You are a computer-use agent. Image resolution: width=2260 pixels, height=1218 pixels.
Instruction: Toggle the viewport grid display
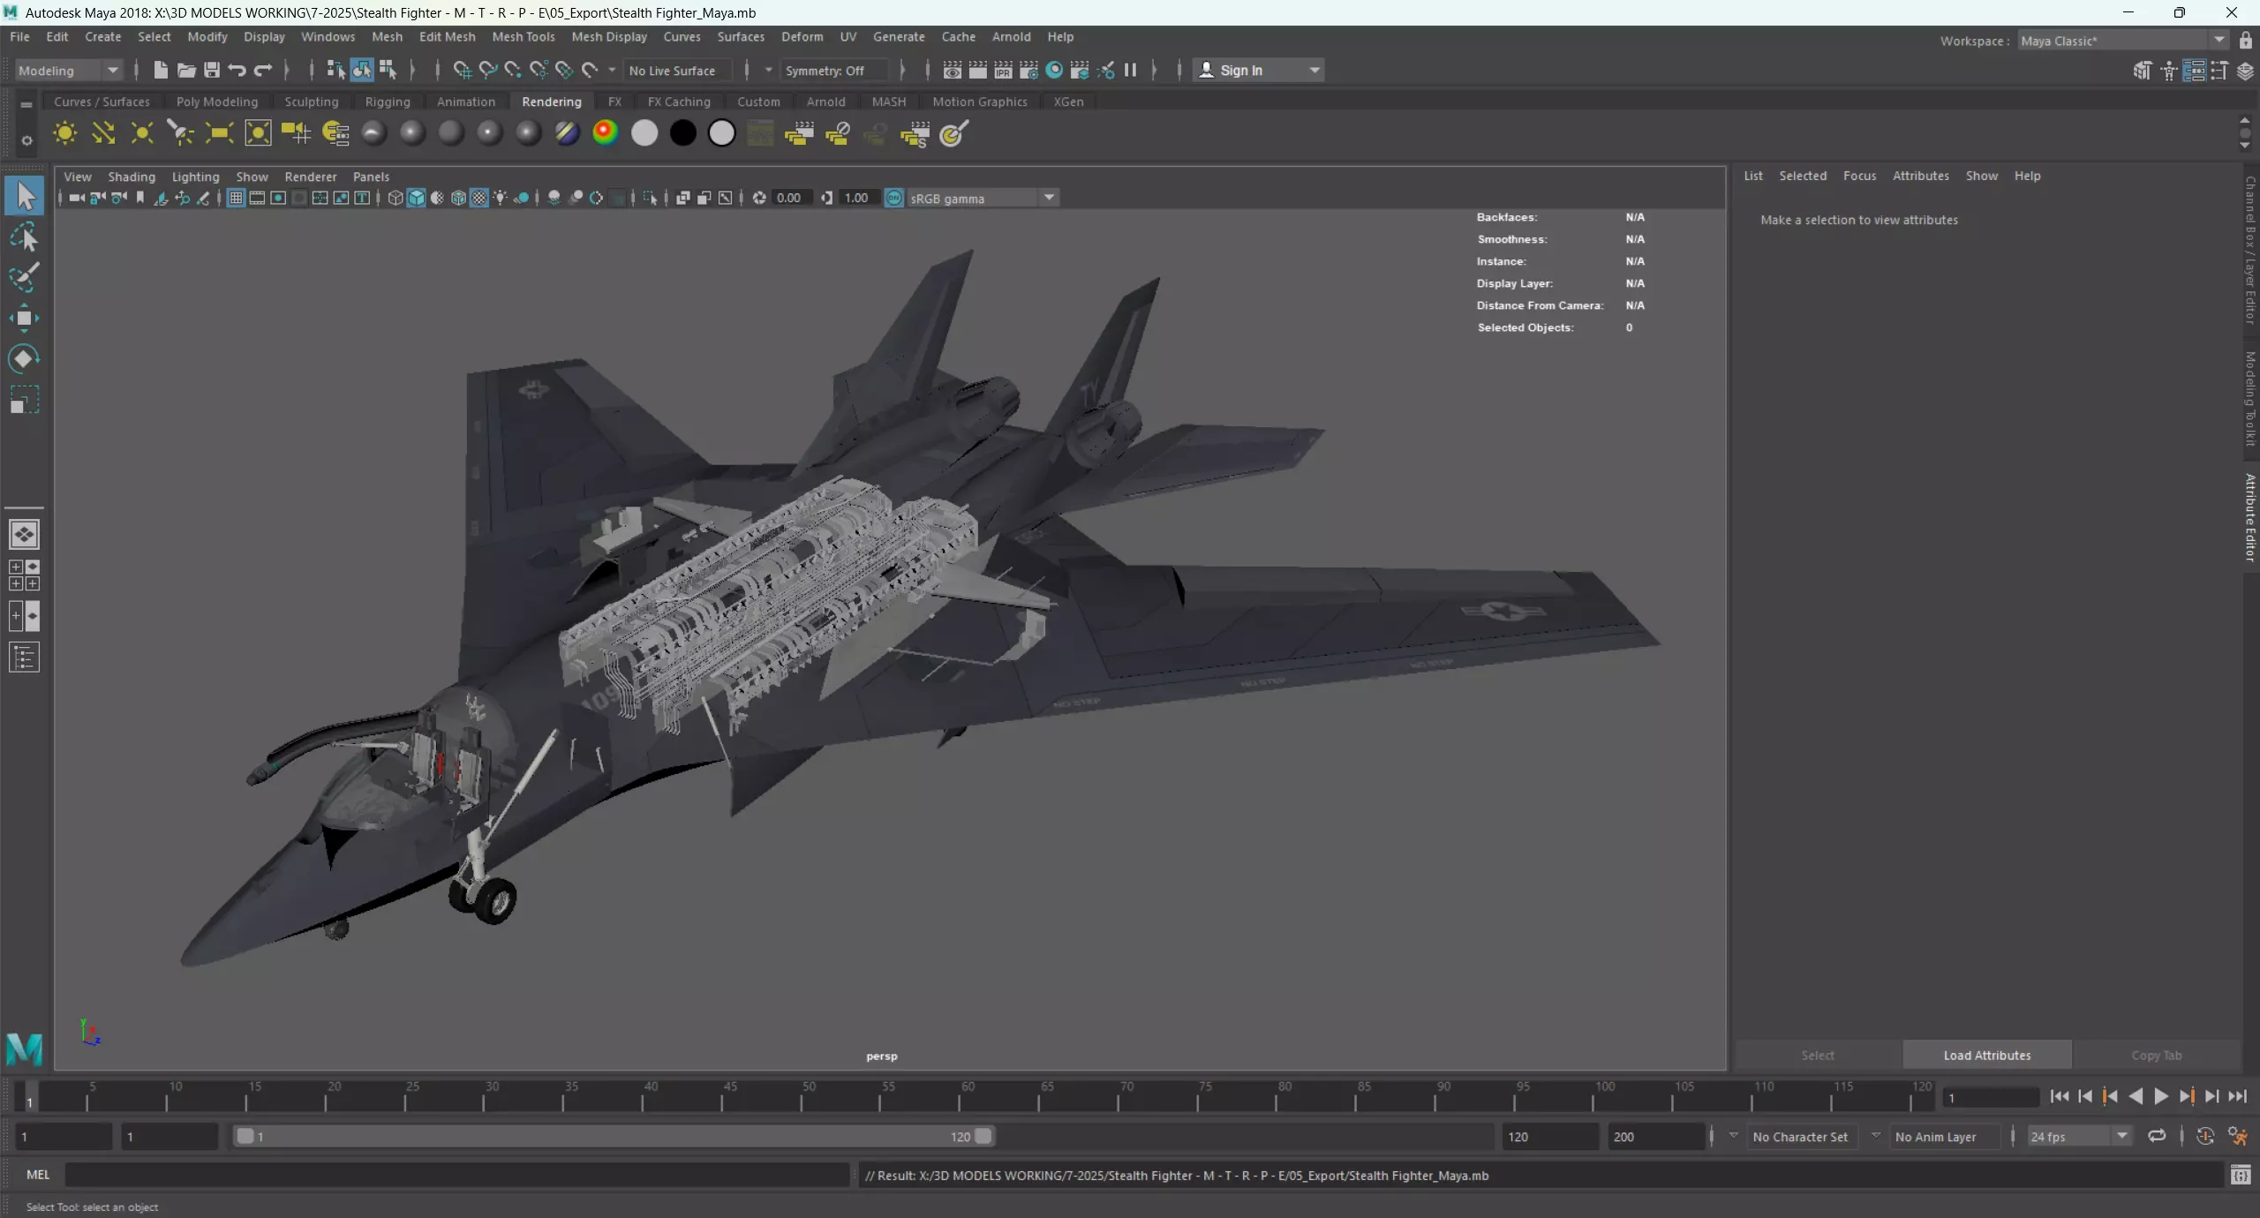(236, 198)
